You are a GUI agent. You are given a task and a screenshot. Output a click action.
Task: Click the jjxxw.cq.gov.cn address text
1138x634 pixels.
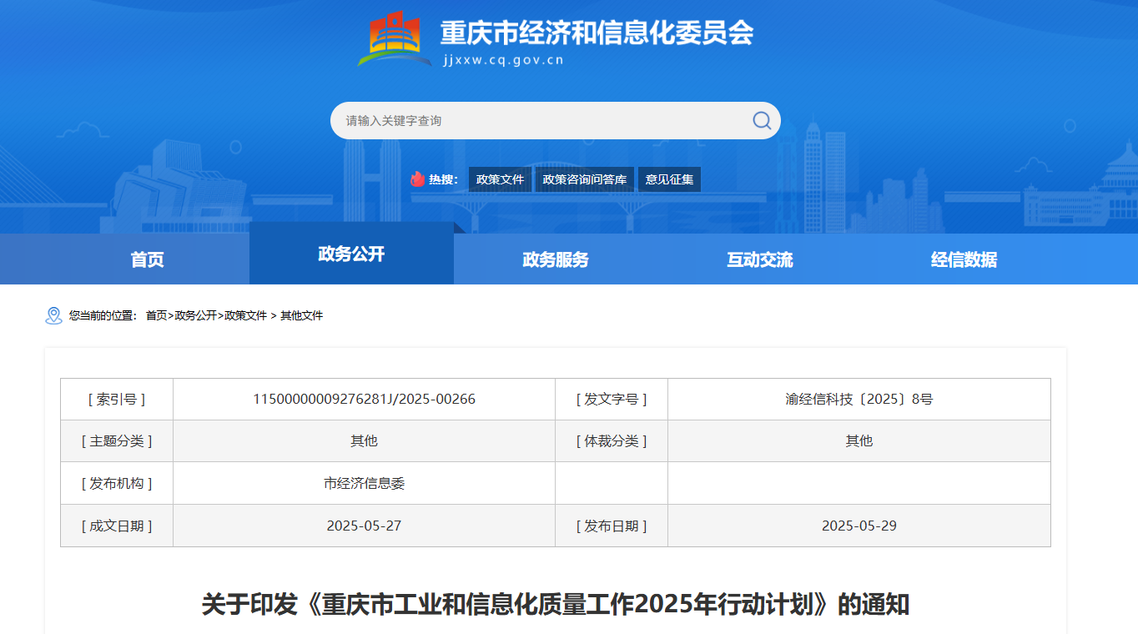503,60
